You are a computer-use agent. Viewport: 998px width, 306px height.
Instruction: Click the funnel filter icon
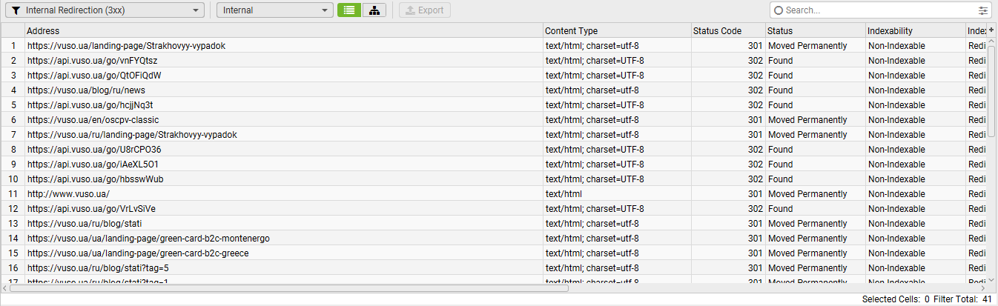coord(16,10)
